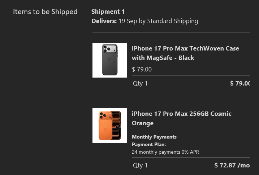Open the Cosmic Orange iPhone product thumbnail
This screenshot has width=259, height=175.
click(110, 126)
